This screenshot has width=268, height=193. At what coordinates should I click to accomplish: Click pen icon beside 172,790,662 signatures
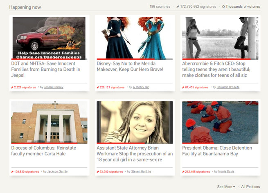[178, 7]
